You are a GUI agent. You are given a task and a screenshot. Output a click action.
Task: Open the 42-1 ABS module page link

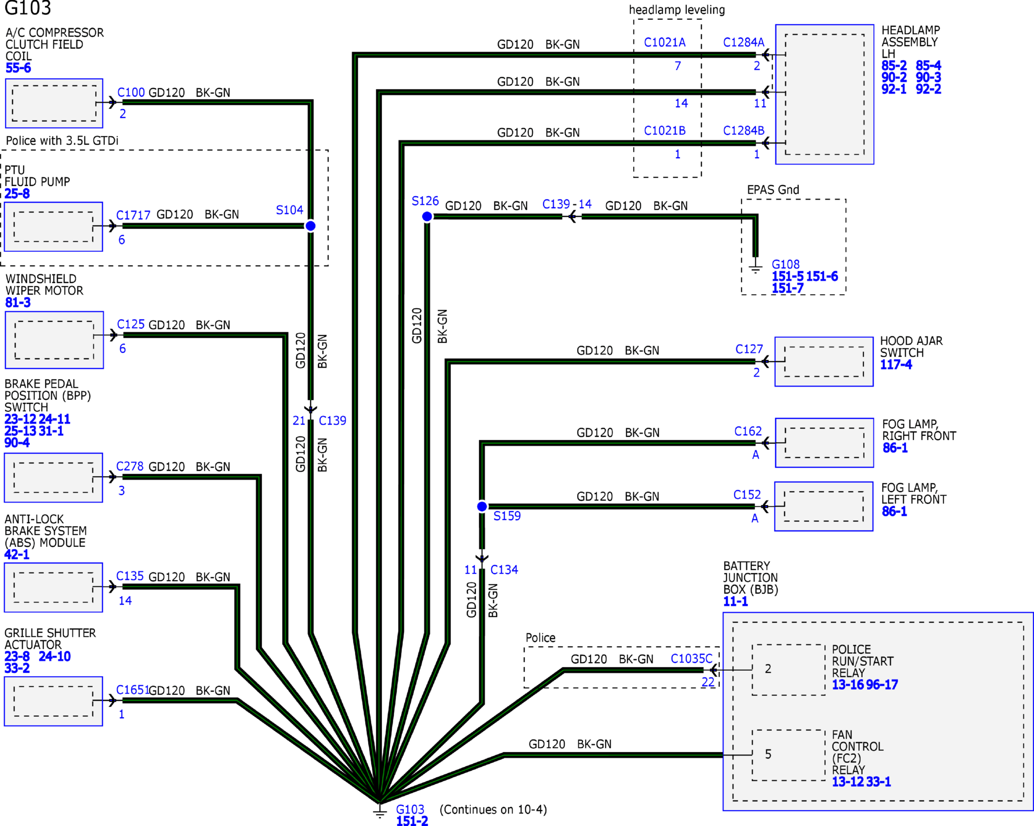pyautogui.click(x=17, y=554)
